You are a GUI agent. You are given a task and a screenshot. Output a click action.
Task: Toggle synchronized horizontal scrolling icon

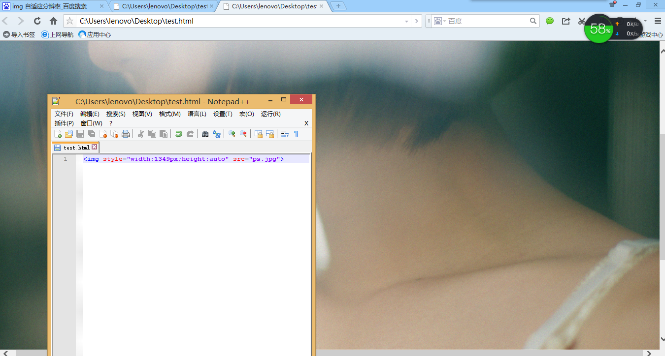[x=269, y=134]
